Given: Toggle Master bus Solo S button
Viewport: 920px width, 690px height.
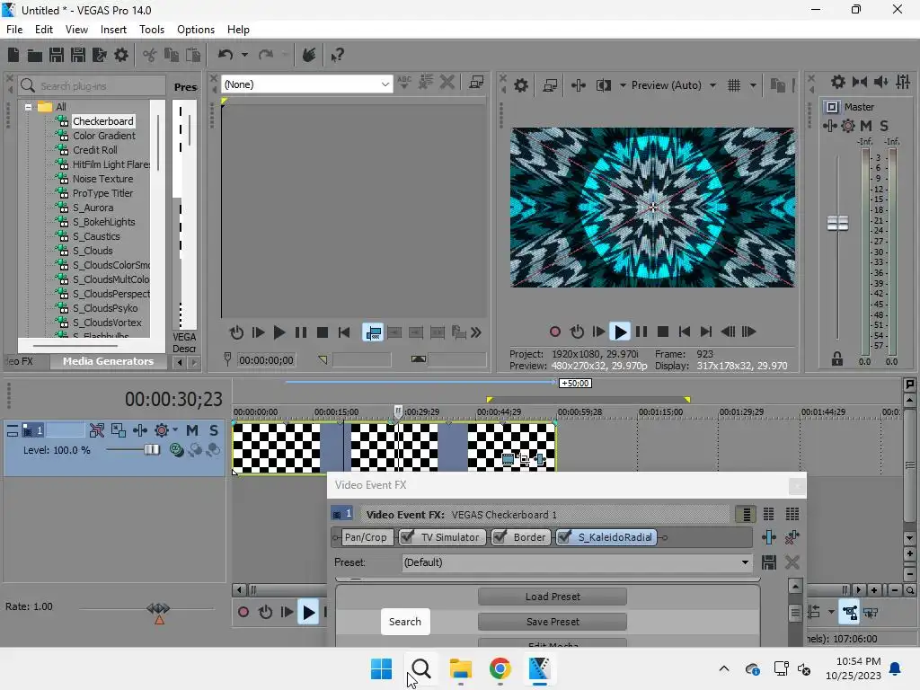Looking at the screenshot, I should click(884, 126).
